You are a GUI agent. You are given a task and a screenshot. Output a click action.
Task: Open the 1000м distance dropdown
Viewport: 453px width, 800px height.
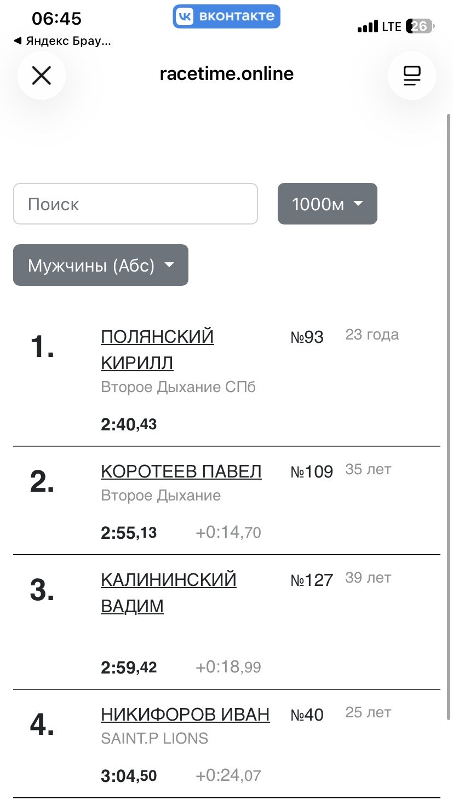tap(328, 204)
